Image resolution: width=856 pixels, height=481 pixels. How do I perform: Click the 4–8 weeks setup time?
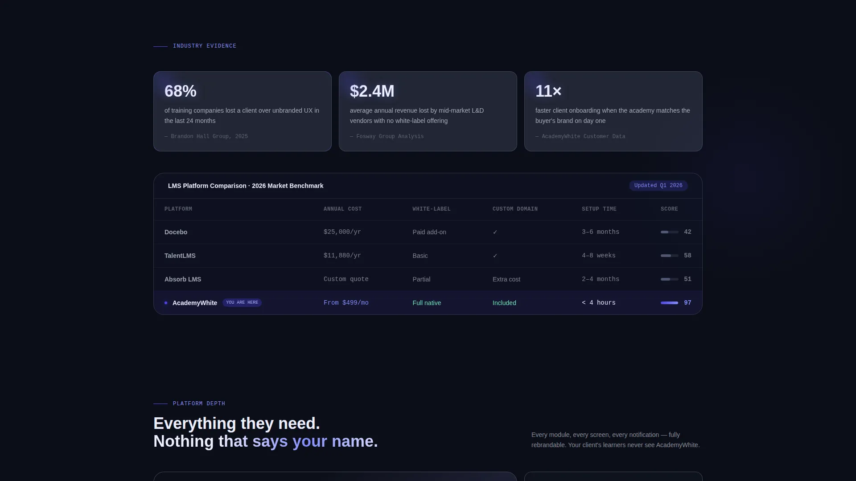click(x=599, y=256)
